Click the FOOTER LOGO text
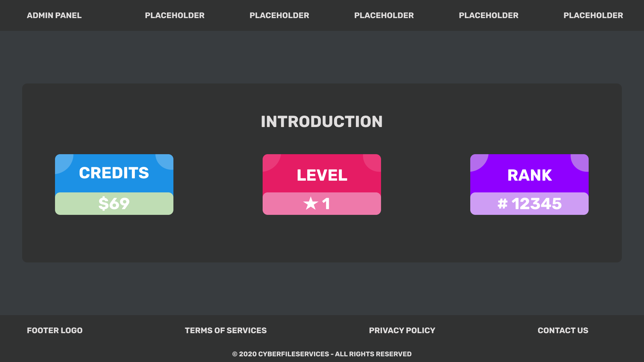This screenshot has height=362, width=644. coord(55,330)
